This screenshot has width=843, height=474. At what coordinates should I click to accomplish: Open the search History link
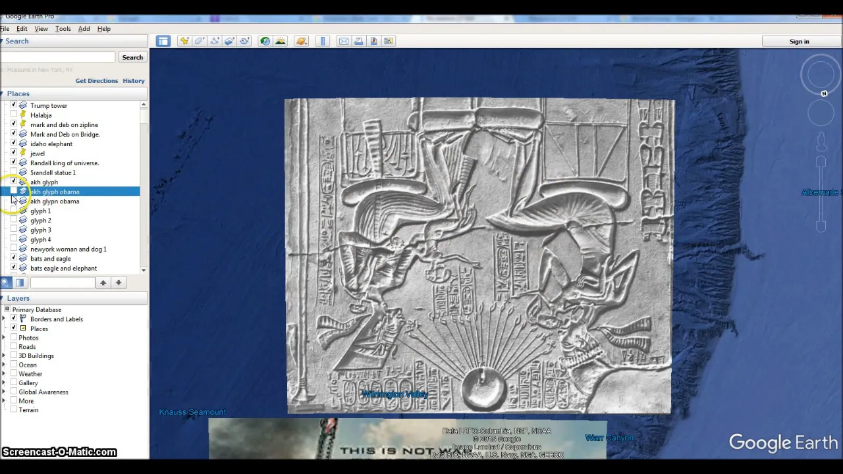[x=134, y=81]
